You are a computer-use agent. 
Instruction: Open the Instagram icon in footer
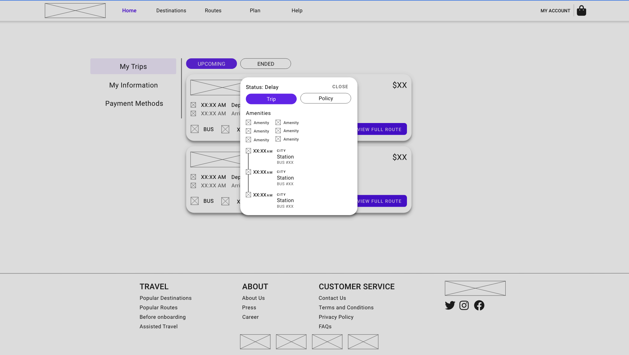pyautogui.click(x=464, y=305)
